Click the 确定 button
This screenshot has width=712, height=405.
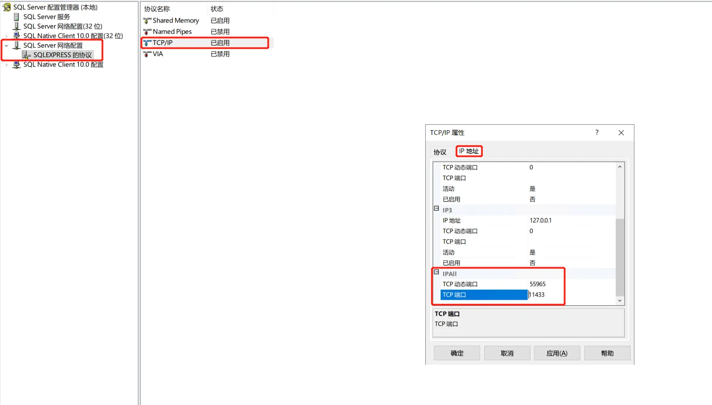[x=456, y=352]
